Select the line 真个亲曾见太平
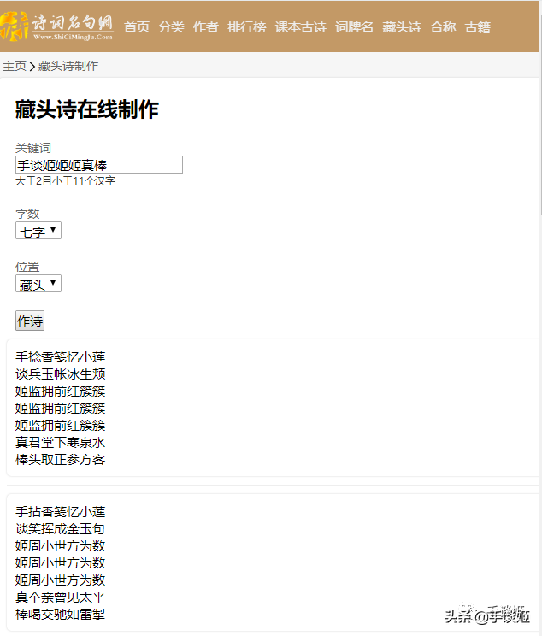Screen dimensions: 542x636 (61, 597)
